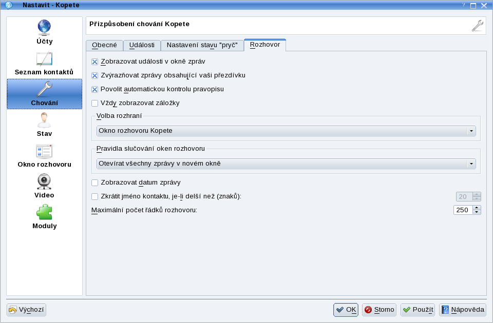Increase the Maximální počet řádků value

(477, 208)
